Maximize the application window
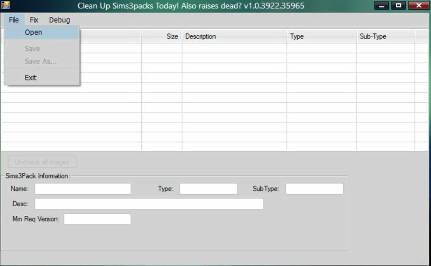 tap(398, 5)
